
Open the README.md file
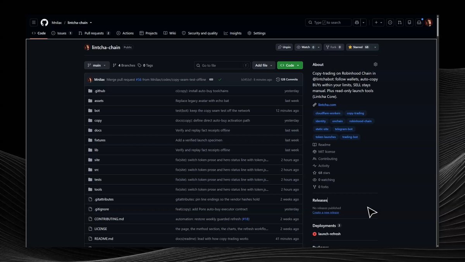(103, 239)
